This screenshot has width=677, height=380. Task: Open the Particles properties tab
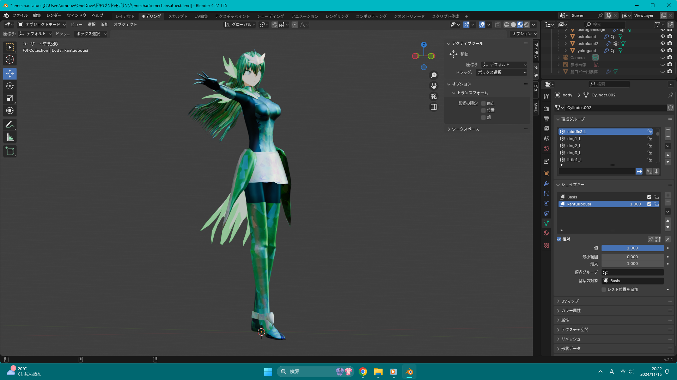pos(546,194)
